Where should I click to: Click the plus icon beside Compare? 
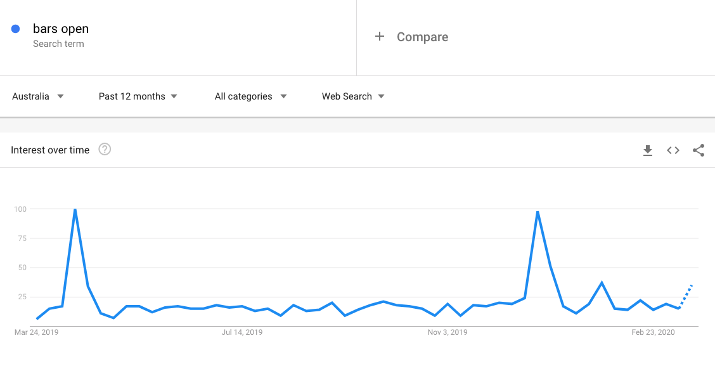pyautogui.click(x=380, y=37)
